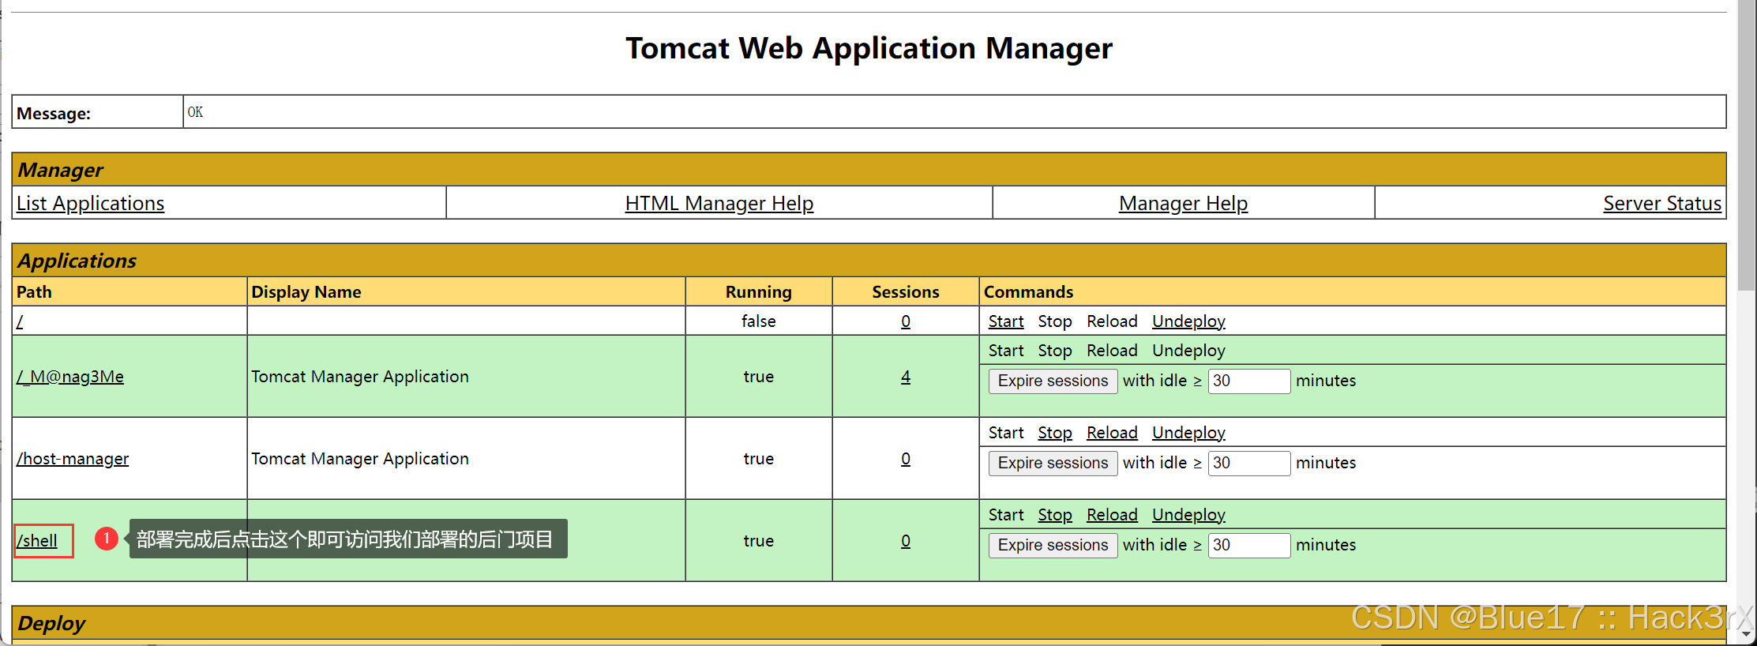Open the Manager Help link

click(x=1183, y=204)
